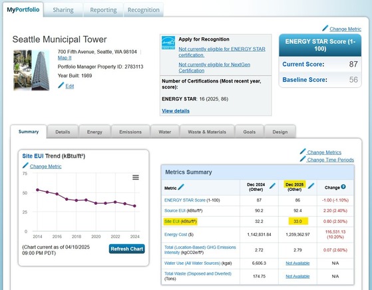
Task: Open the Details tab
Action: (63, 132)
